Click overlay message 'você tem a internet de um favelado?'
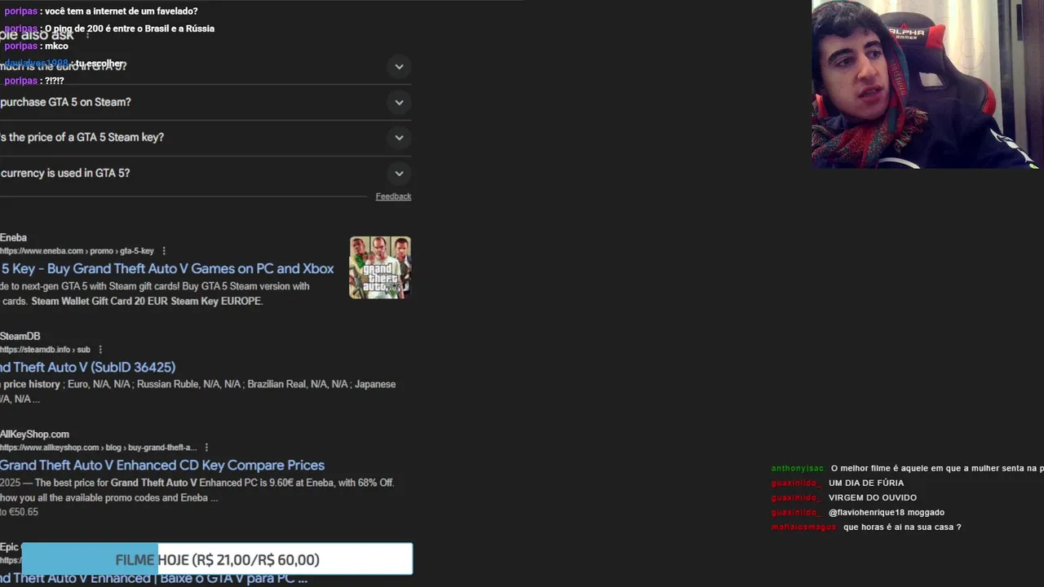 click(121, 11)
